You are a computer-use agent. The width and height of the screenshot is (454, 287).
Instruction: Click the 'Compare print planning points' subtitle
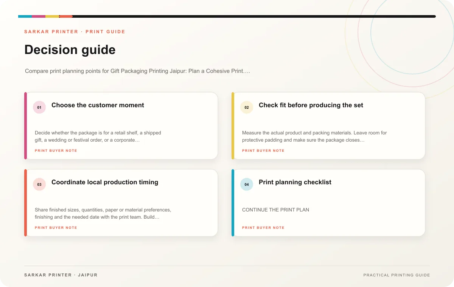(137, 71)
